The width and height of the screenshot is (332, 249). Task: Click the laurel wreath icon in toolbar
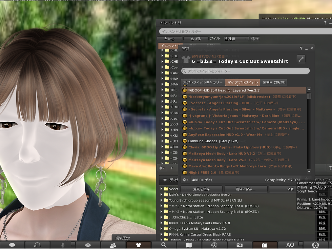coord(315,245)
